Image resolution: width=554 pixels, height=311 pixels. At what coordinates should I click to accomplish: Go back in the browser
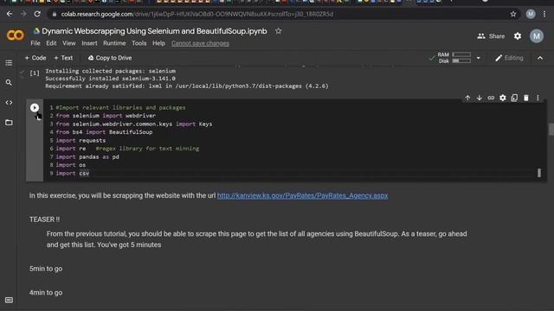point(10,14)
